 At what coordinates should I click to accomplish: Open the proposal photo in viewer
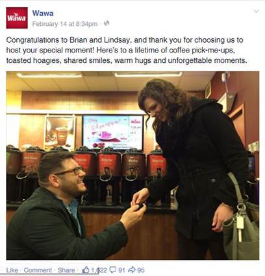click(x=132, y=165)
